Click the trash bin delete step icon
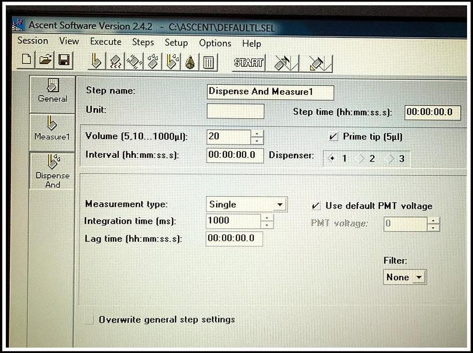Viewport: 473px width, 353px height. (209, 62)
